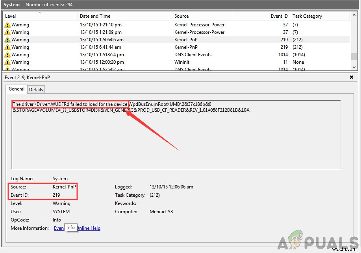Click warning icon of 12:06:06 am event
Image resolution: width=361 pixels, height=253 pixels.
[7, 40]
